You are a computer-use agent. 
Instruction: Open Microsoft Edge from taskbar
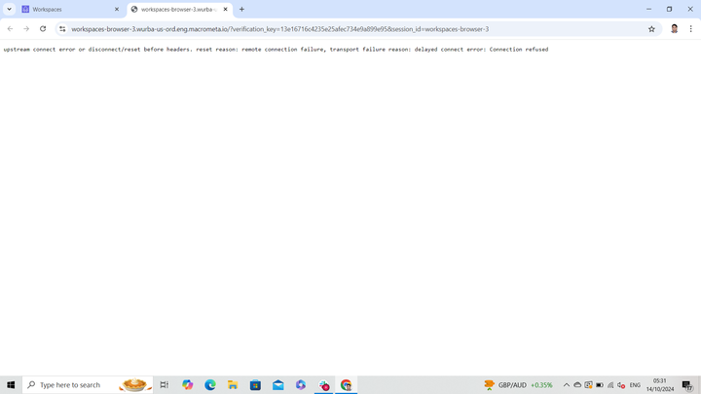210,384
